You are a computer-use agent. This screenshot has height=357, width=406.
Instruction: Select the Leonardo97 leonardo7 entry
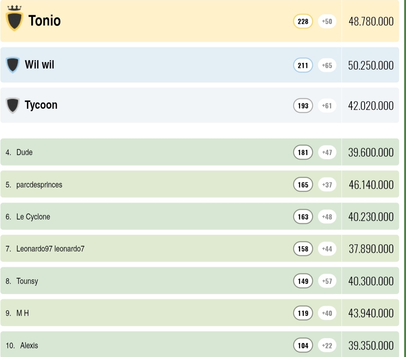pos(50,249)
